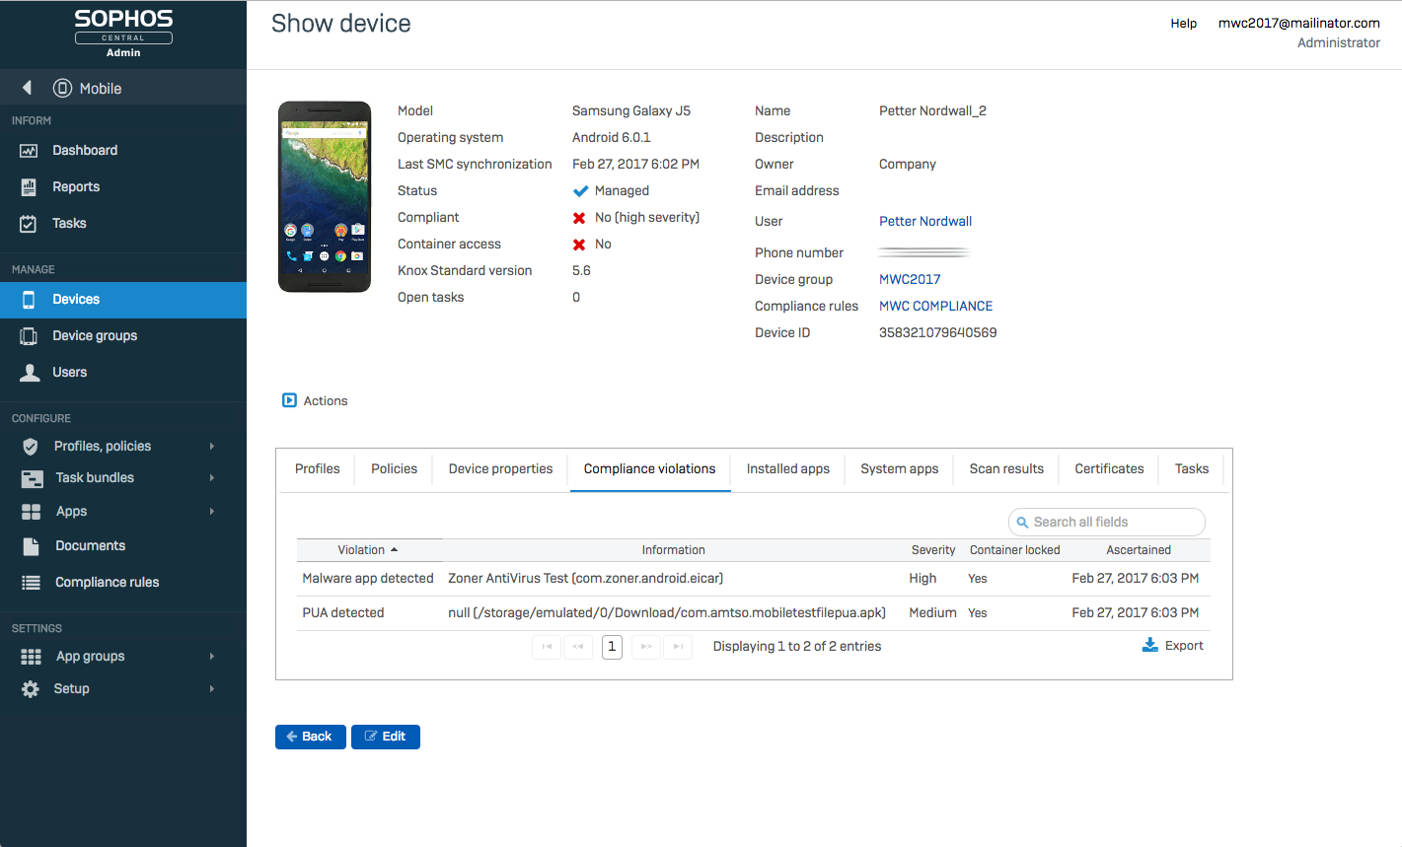Switch to Installed apps tab
The width and height of the screenshot is (1402, 847).
coord(788,469)
